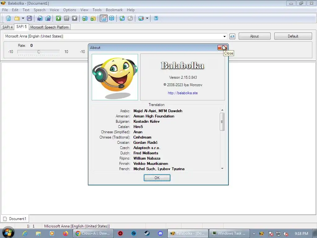Click the batch file converter folder icon
Screen dimensions: 317x238
tap(93, 18)
